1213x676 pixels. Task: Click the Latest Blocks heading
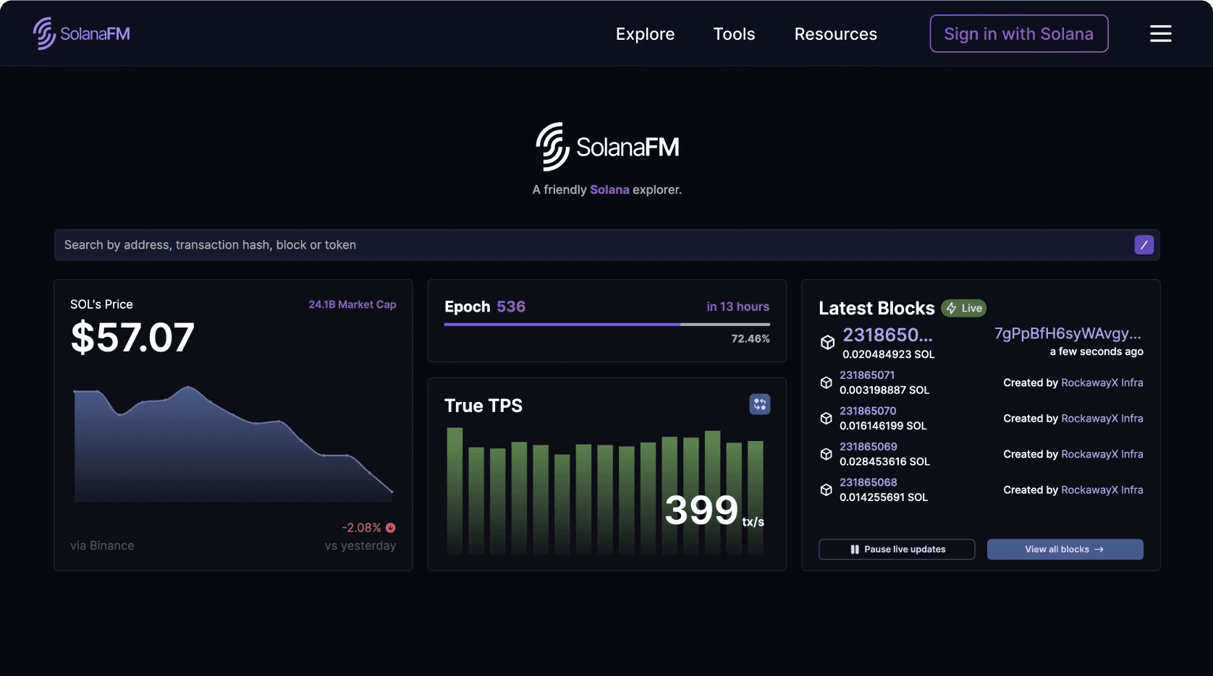pyautogui.click(x=876, y=308)
